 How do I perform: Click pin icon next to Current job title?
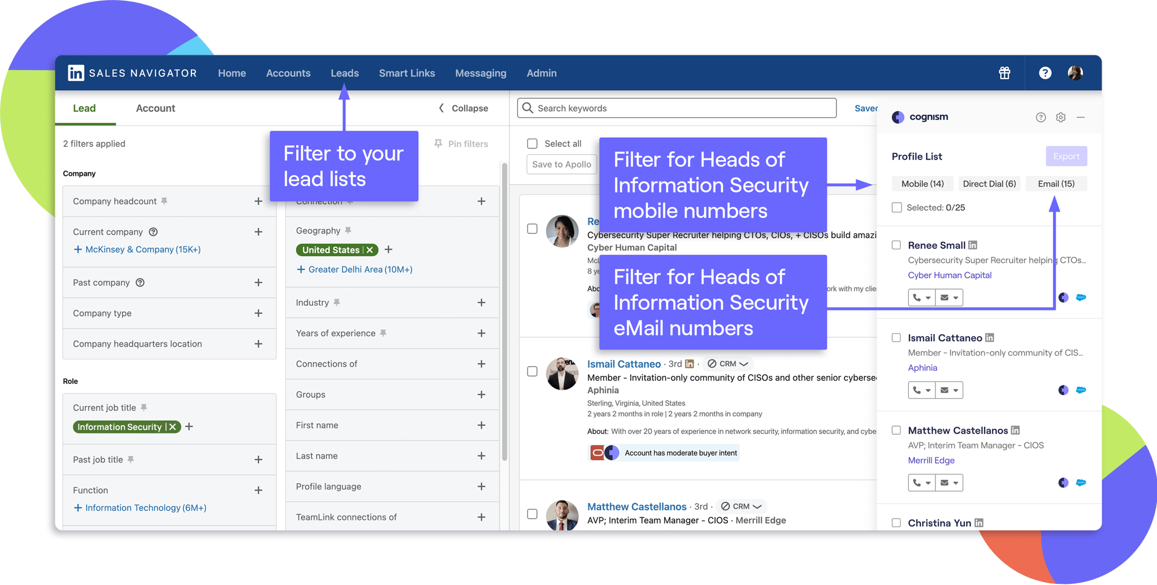click(x=144, y=408)
